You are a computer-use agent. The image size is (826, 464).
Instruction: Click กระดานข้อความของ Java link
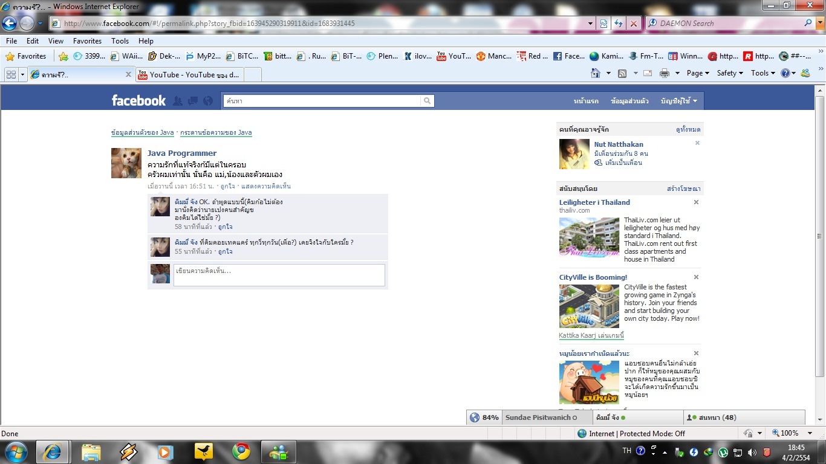click(216, 132)
